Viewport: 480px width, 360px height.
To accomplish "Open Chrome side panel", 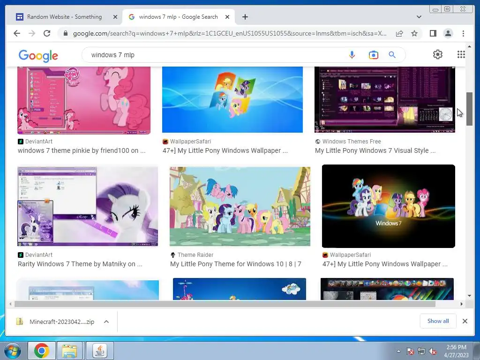I will (433, 33).
